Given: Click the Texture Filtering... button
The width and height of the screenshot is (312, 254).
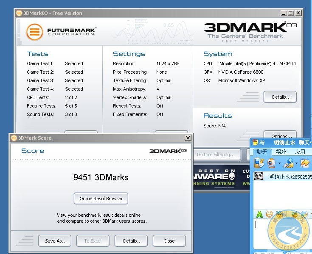Looking at the screenshot, I should [216, 155].
